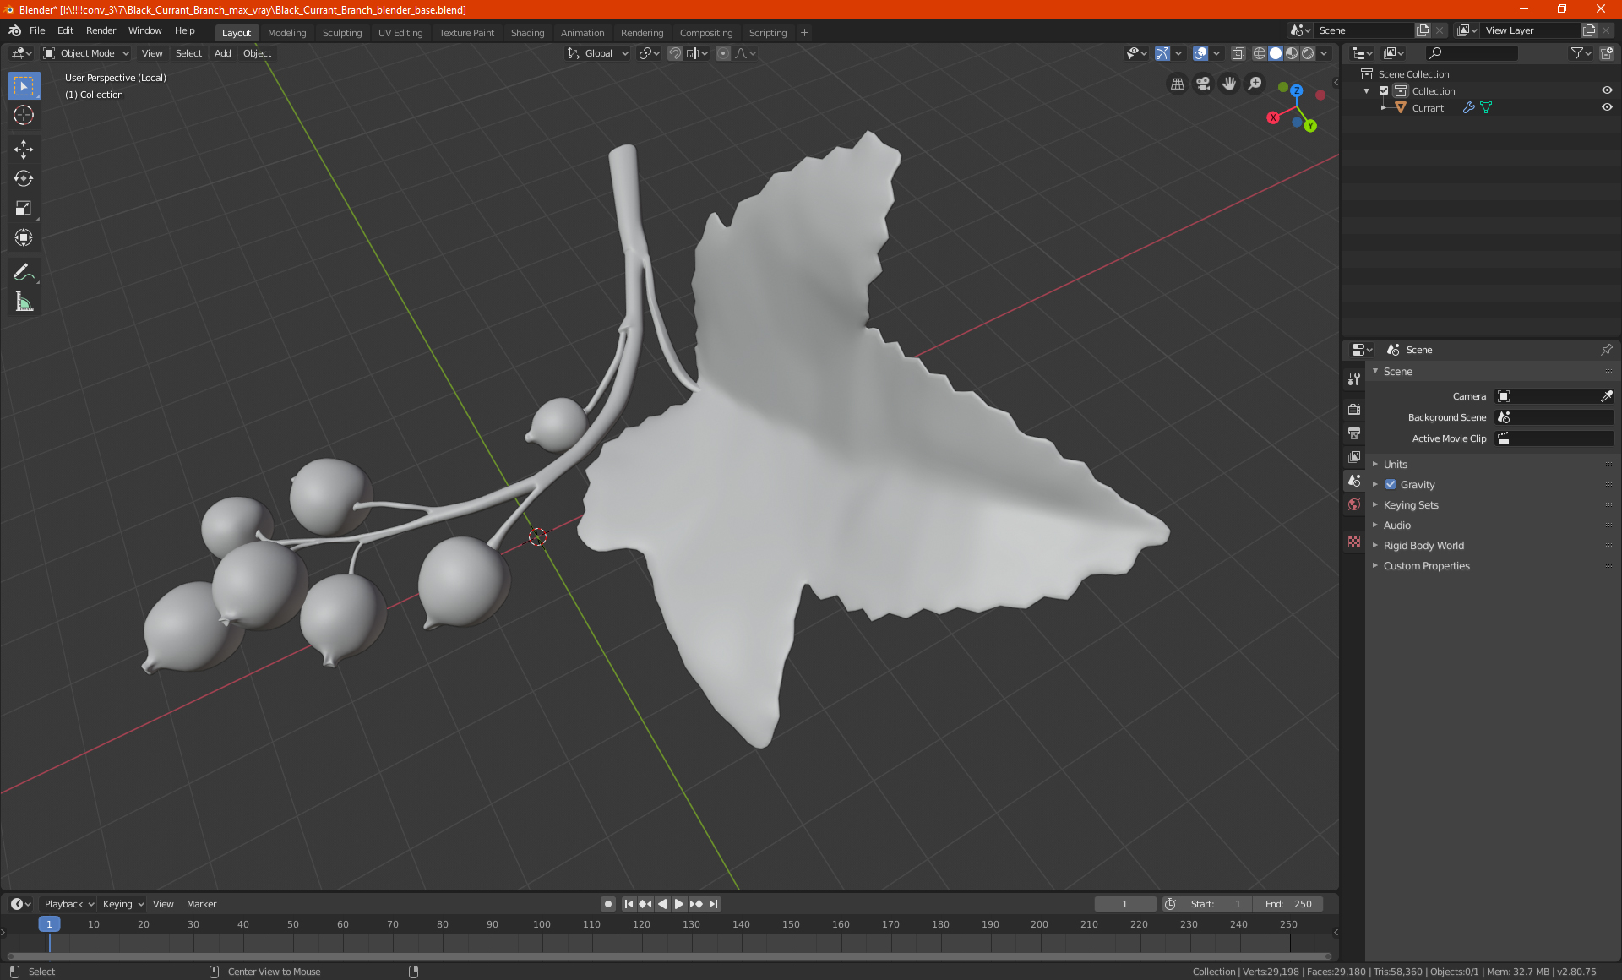Open the World properties tab
Image resolution: width=1622 pixels, height=980 pixels.
pos(1354,504)
